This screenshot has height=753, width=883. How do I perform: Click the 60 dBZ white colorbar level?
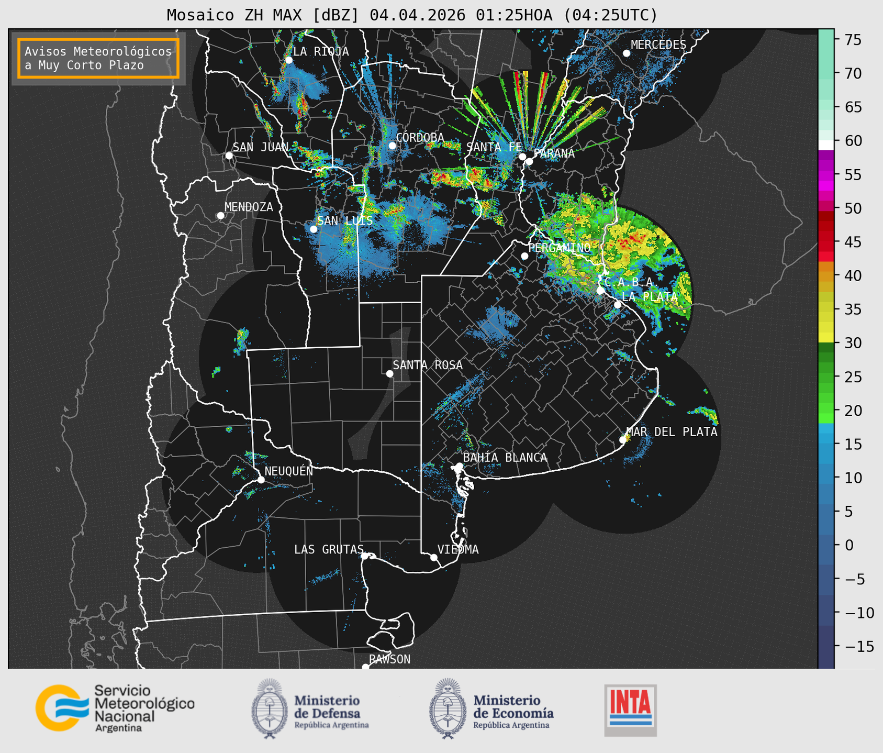tap(826, 145)
